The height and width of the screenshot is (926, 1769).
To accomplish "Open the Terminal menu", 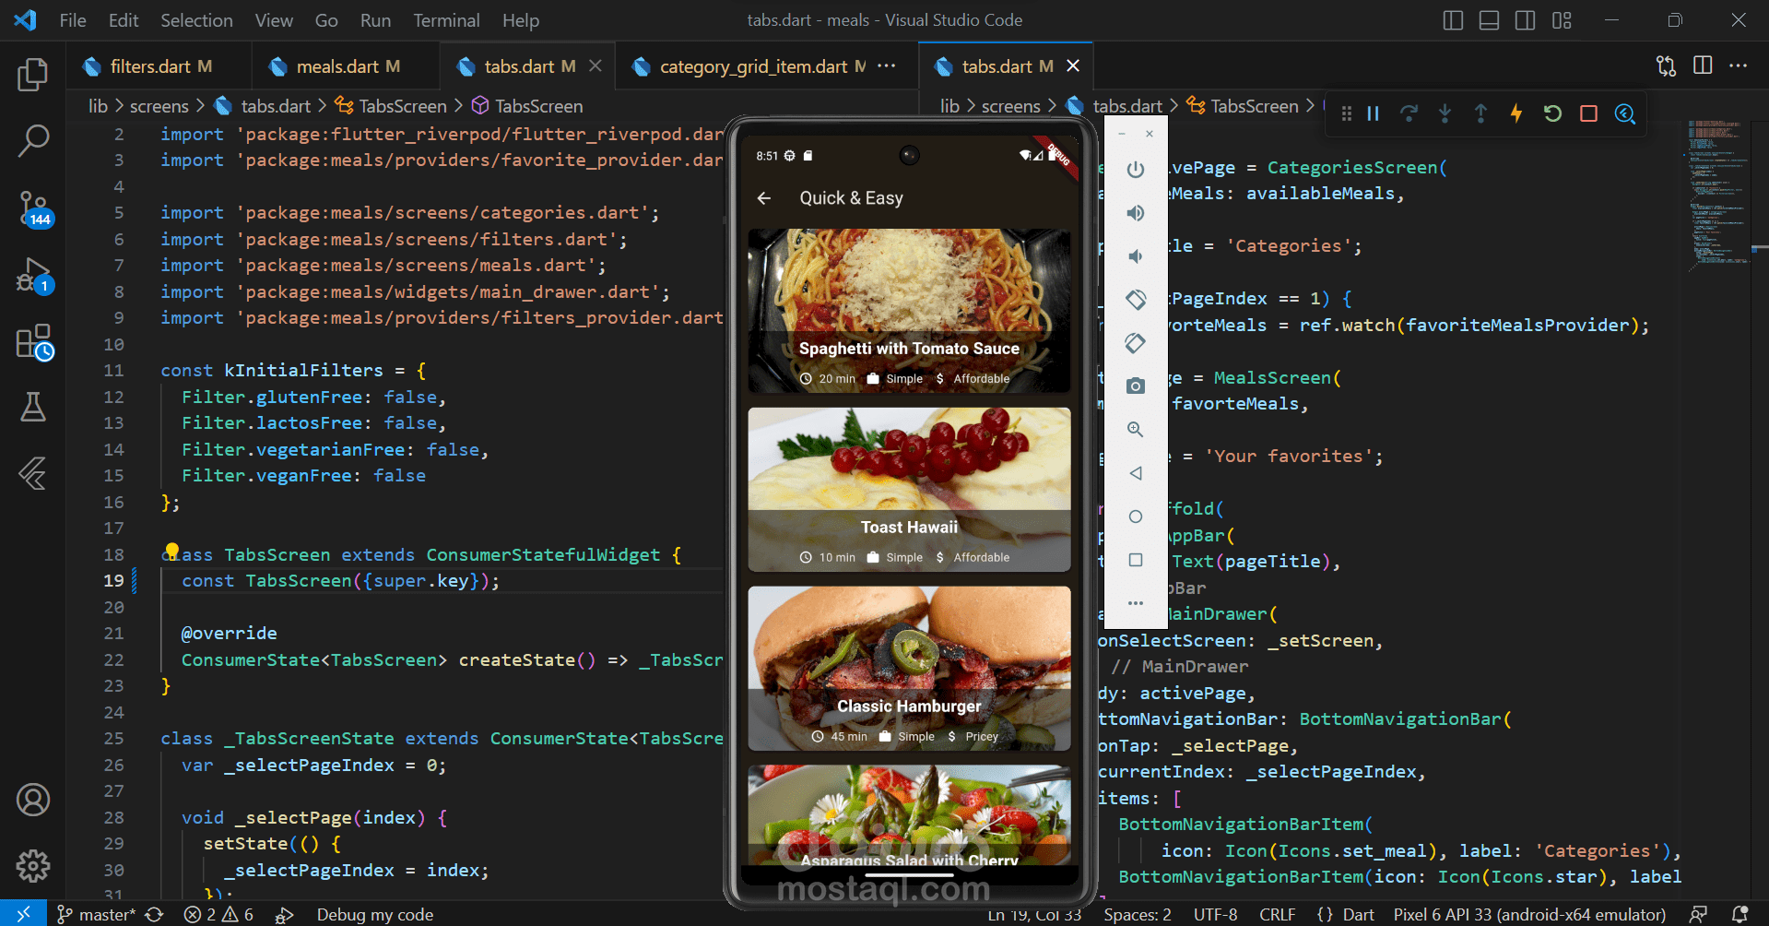I will click(x=446, y=20).
